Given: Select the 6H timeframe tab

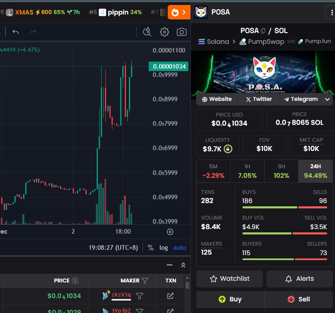Looking at the screenshot, I should tap(281, 171).
